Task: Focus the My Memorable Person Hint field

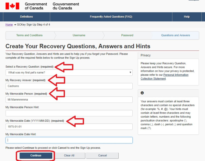Action: [69, 113]
